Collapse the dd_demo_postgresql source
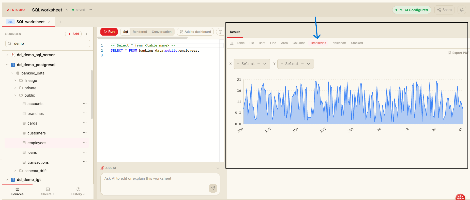The image size is (470, 200). [7, 65]
